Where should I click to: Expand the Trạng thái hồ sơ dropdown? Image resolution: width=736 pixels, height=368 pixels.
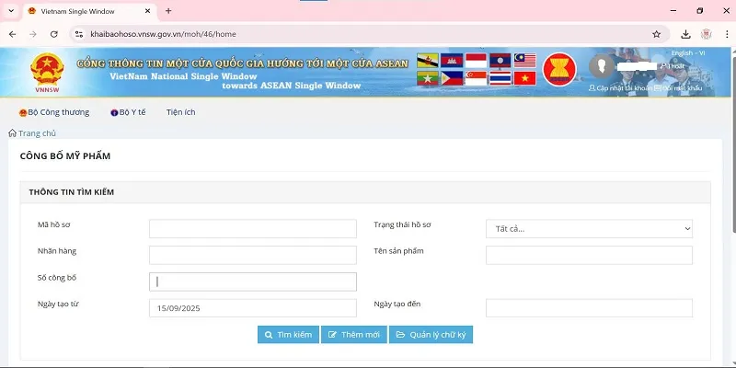point(589,229)
